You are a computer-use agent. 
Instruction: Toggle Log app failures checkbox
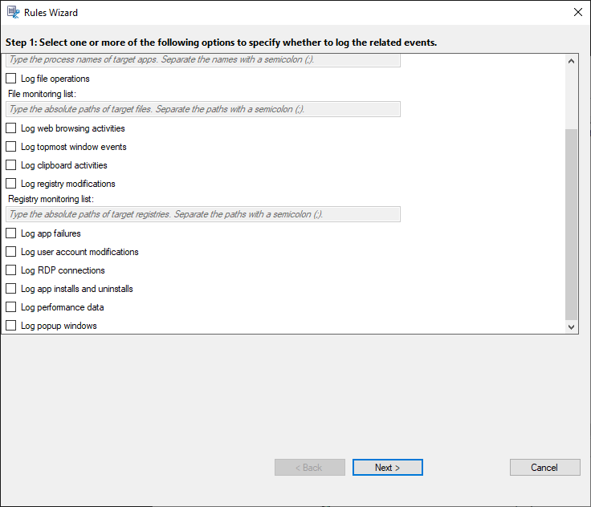coord(11,233)
